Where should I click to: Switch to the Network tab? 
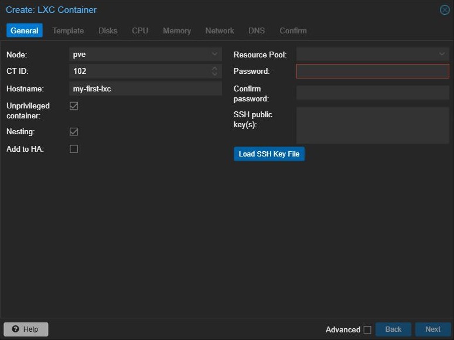[x=220, y=30]
